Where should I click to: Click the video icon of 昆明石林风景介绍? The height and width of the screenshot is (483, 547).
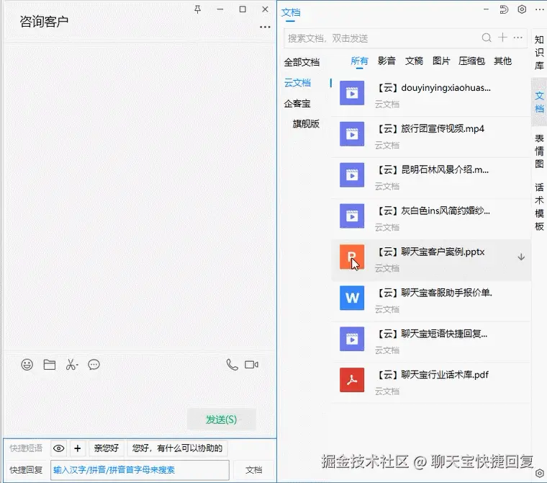click(352, 174)
